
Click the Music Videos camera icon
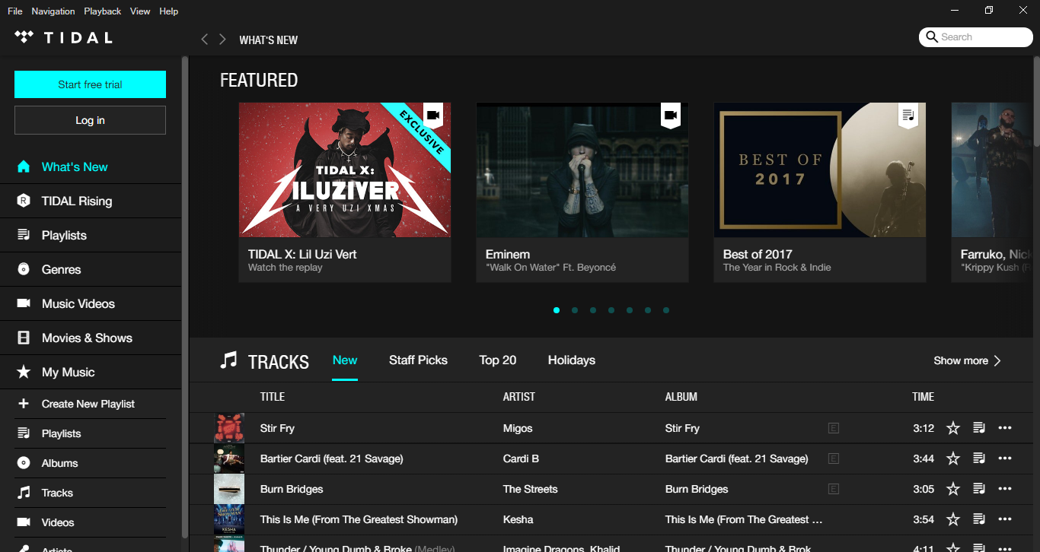pos(24,303)
